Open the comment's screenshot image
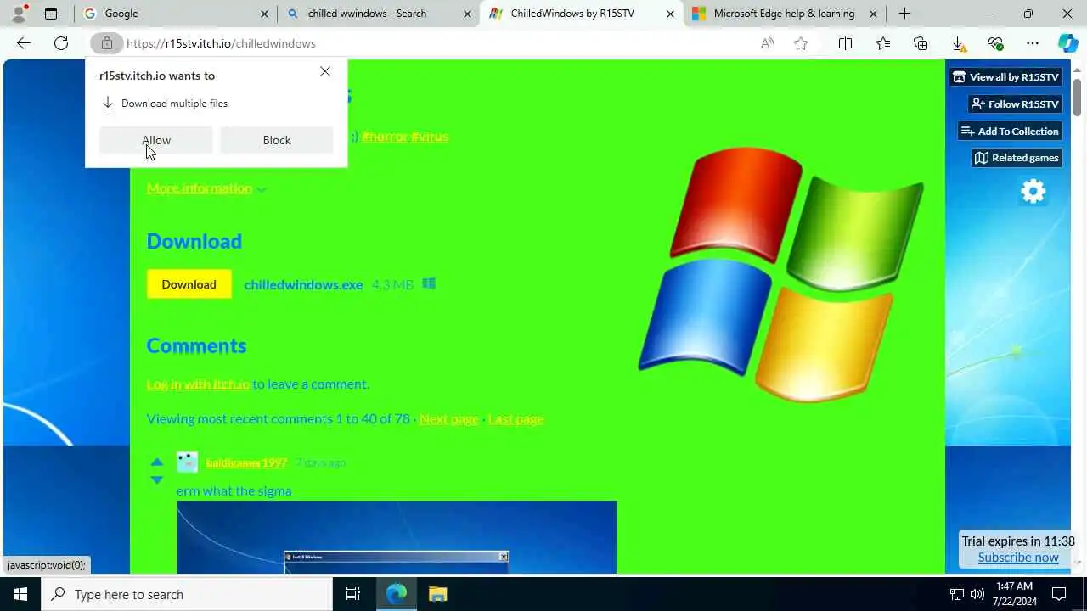 click(397, 537)
